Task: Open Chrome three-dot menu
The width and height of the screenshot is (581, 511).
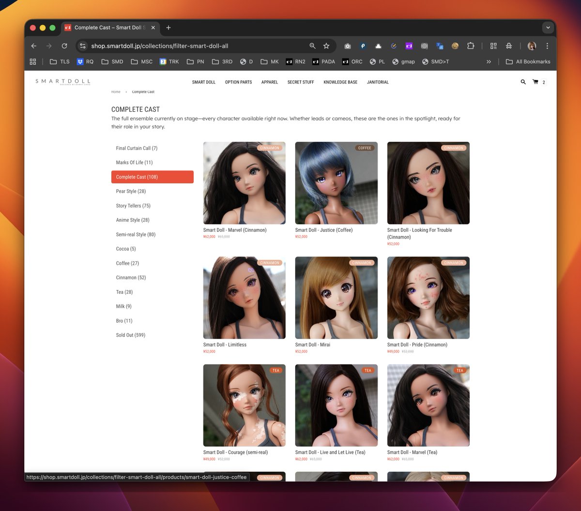Action: [547, 46]
